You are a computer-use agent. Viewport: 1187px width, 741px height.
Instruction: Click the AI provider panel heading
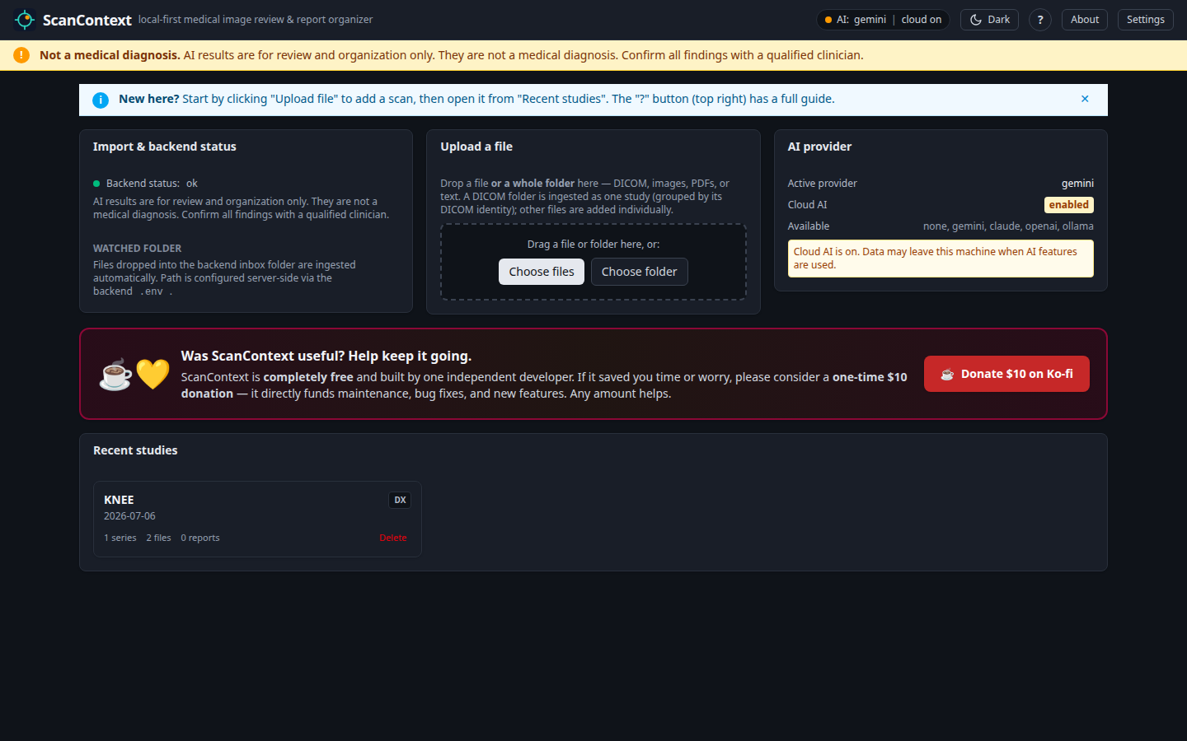[819, 147]
